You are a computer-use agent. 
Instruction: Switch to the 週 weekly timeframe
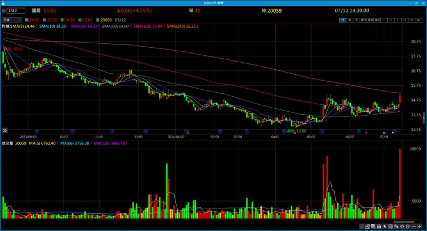350,20
